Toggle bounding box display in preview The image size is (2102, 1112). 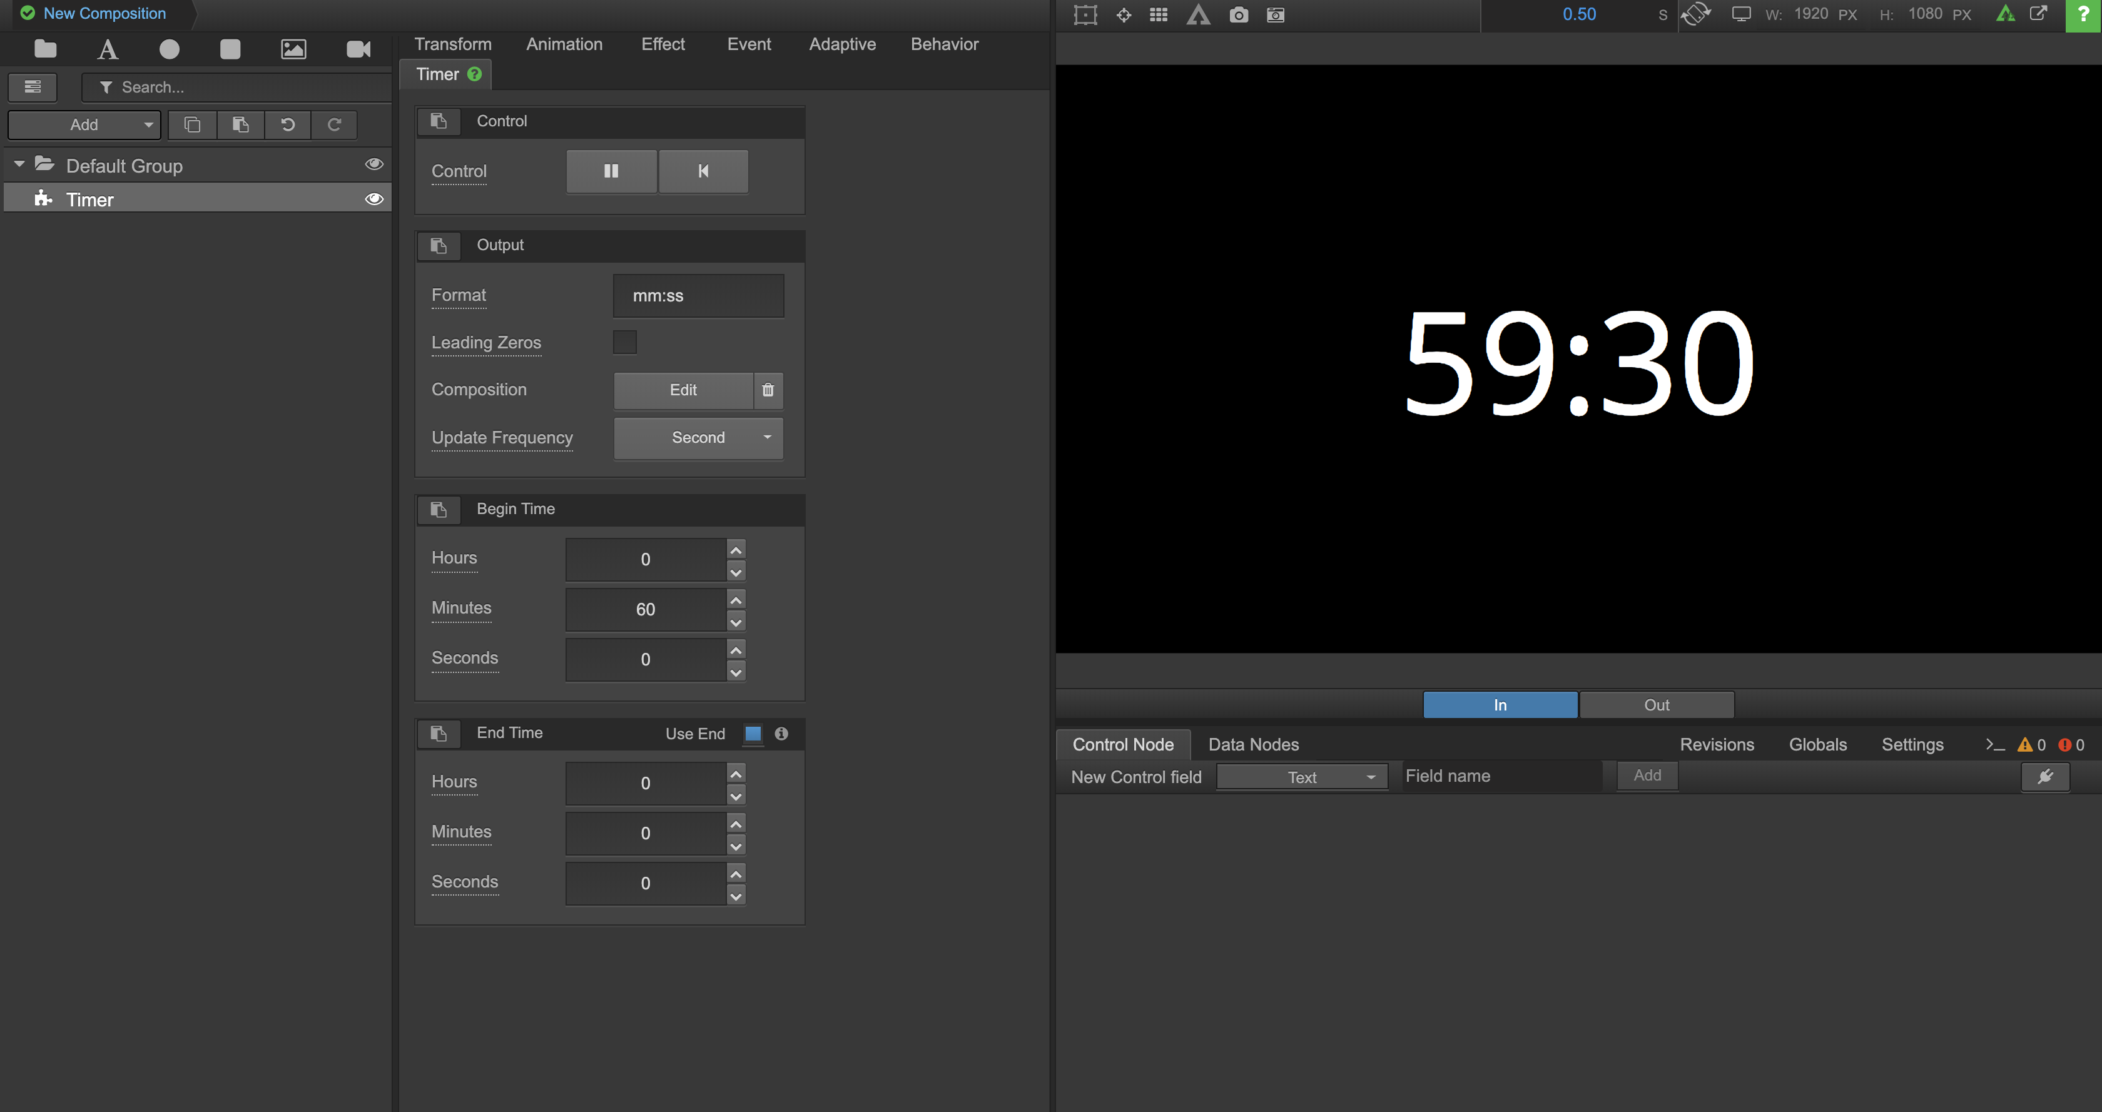click(1085, 14)
